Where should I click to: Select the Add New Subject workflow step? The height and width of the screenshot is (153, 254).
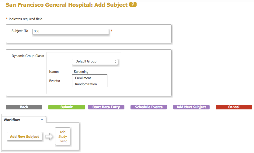[25, 137]
